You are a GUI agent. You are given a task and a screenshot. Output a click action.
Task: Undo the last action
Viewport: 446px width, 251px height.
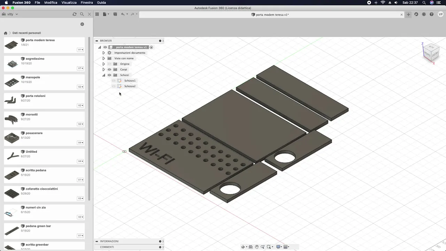(123, 14)
